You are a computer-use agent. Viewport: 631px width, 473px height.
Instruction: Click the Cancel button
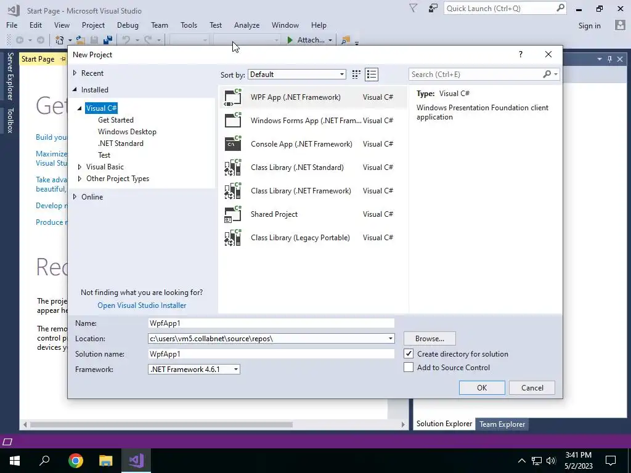click(532, 388)
